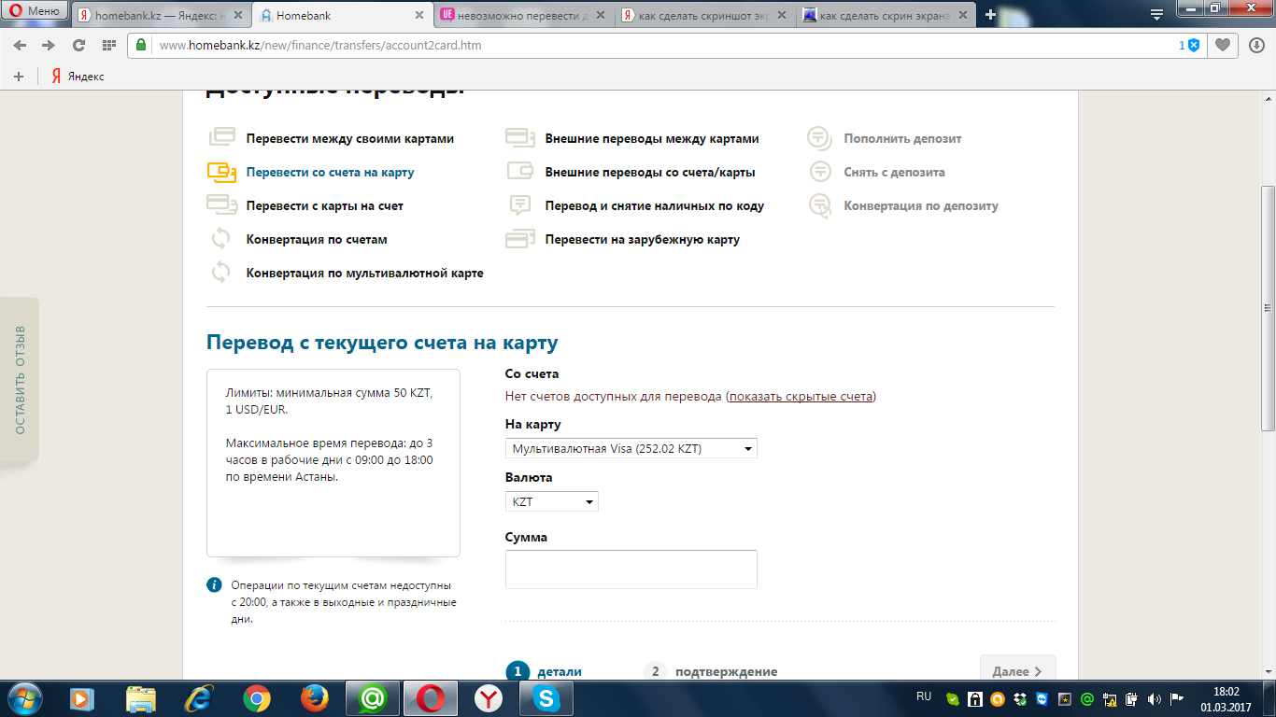Click 'показать скрытые счета' link

(801, 397)
